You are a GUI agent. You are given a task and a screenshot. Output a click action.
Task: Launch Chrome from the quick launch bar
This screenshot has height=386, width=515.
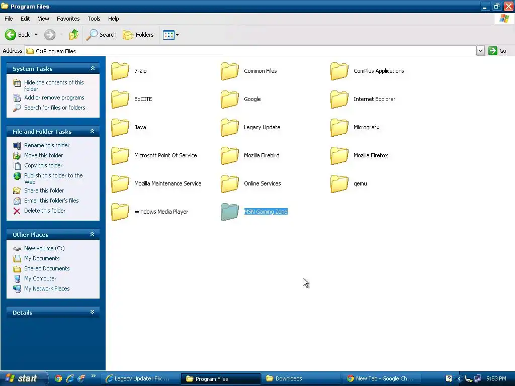coord(58,378)
